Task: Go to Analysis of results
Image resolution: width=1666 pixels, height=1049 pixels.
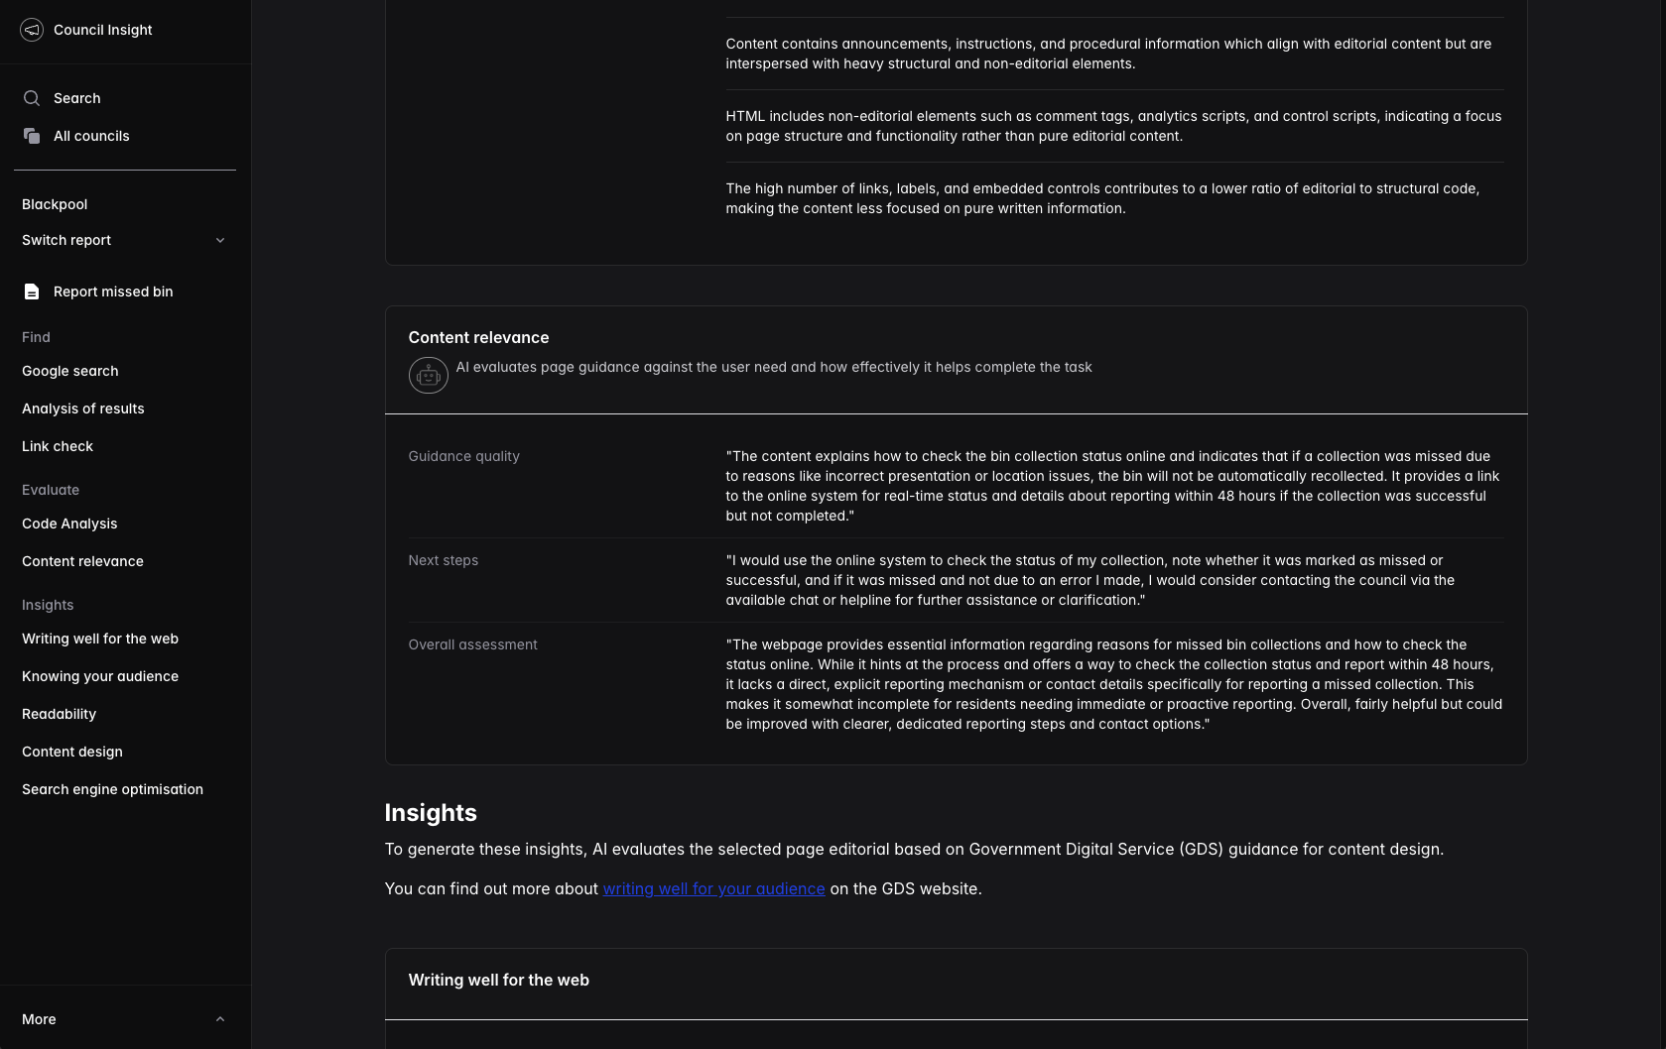Action: (83, 408)
